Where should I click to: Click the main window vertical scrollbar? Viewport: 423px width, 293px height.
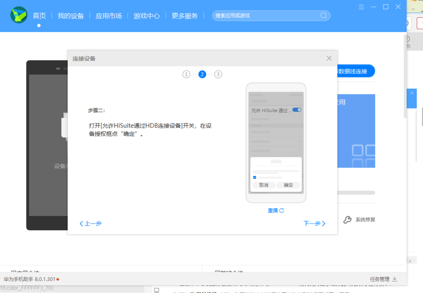pos(405,76)
